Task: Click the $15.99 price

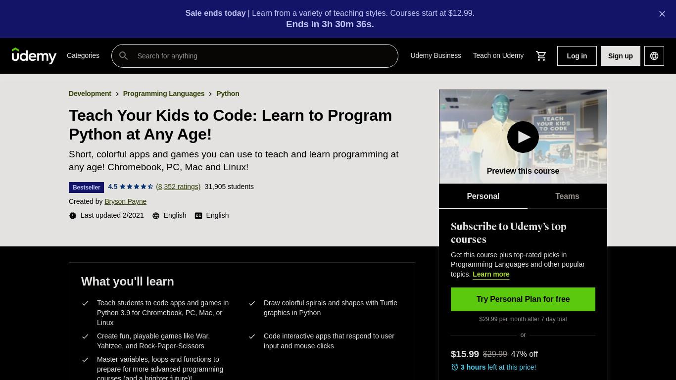Action: pyautogui.click(x=465, y=354)
